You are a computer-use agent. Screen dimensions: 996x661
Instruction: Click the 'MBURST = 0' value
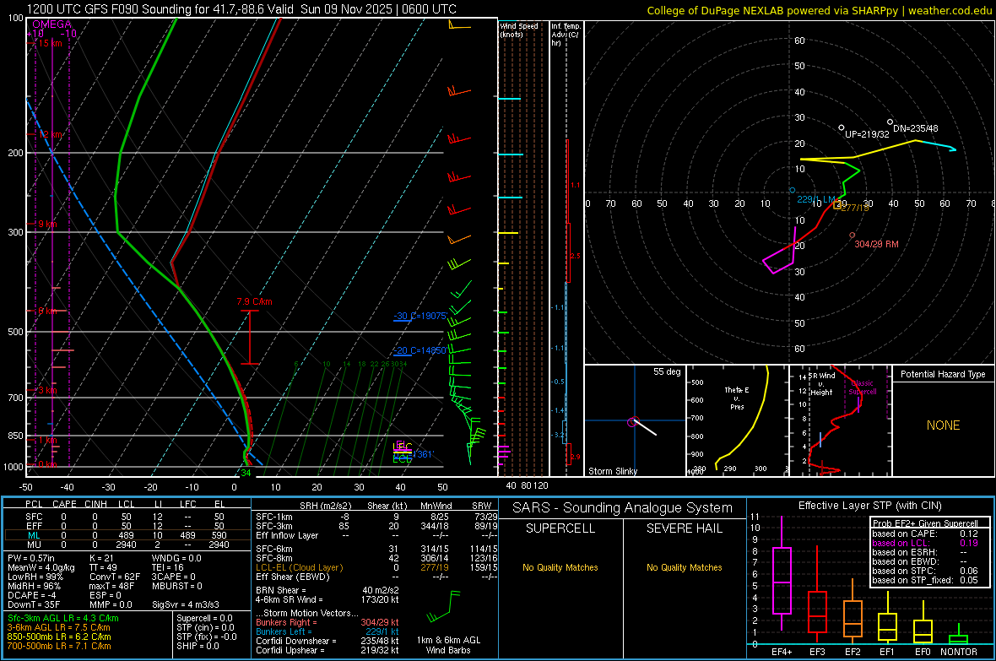(x=177, y=586)
